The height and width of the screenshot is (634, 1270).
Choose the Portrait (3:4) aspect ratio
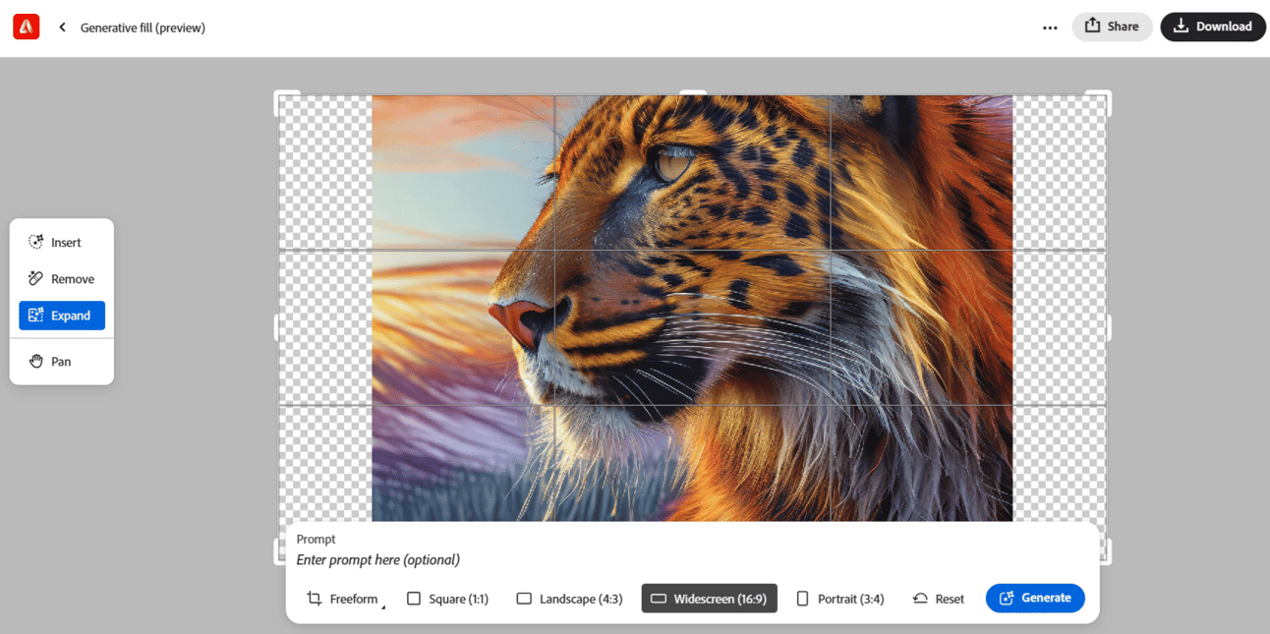click(x=840, y=599)
